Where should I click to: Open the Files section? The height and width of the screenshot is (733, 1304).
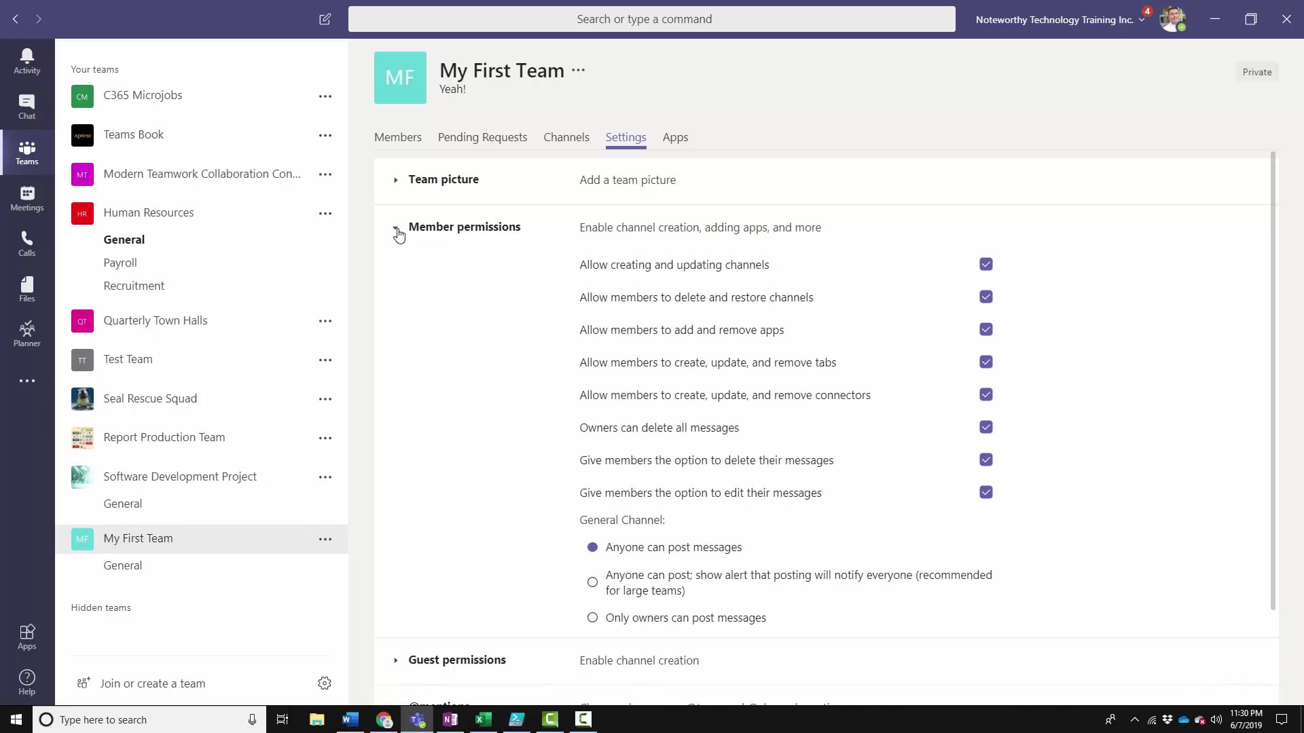pos(26,288)
